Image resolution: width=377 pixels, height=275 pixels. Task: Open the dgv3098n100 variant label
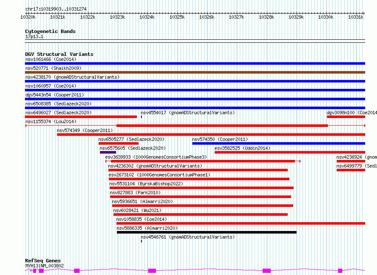pos(352,113)
